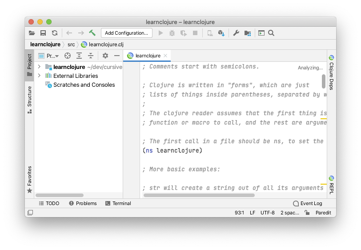This screenshot has height=250, width=361.
Task: Click the Synchronize refresh icon
Action: pos(55,33)
